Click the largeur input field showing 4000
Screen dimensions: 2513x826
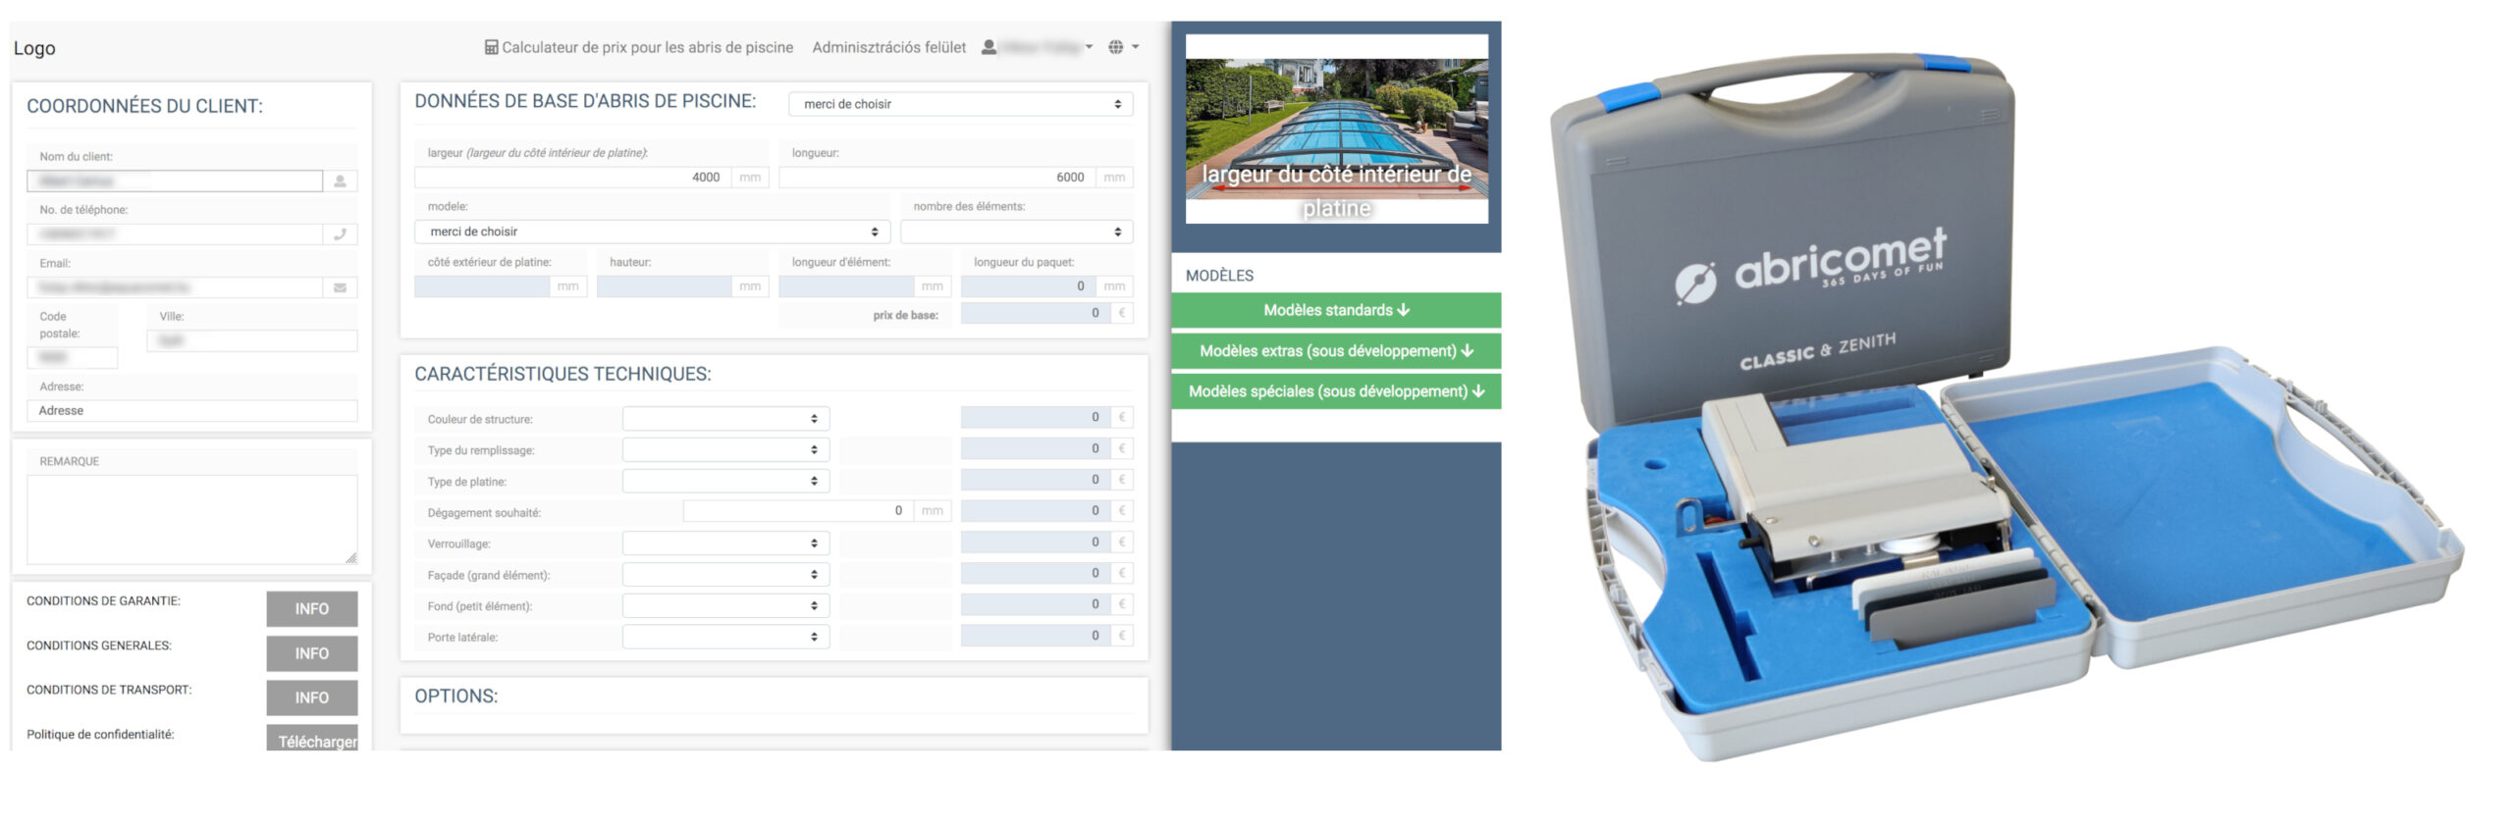pyautogui.click(x=572, y=178)
